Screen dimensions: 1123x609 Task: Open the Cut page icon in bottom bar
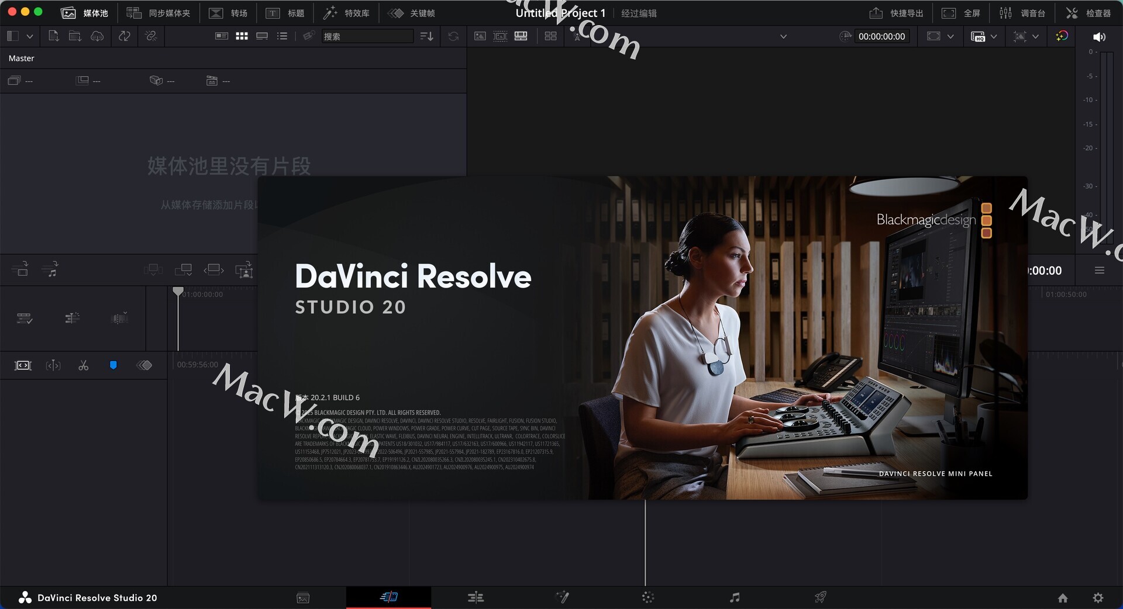pos(388,597)
